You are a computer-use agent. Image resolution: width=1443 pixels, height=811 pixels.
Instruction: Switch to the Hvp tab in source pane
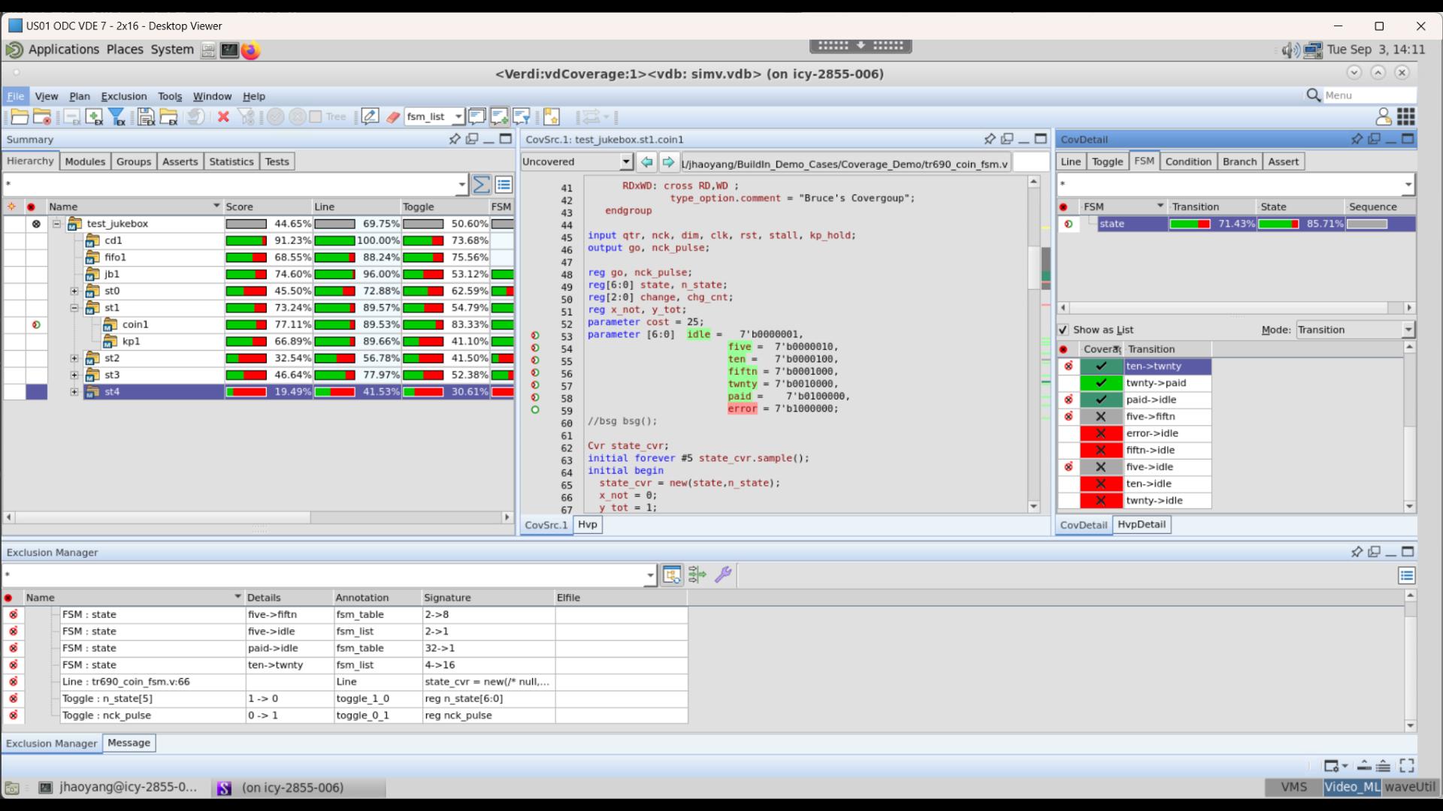click(588, 525)
